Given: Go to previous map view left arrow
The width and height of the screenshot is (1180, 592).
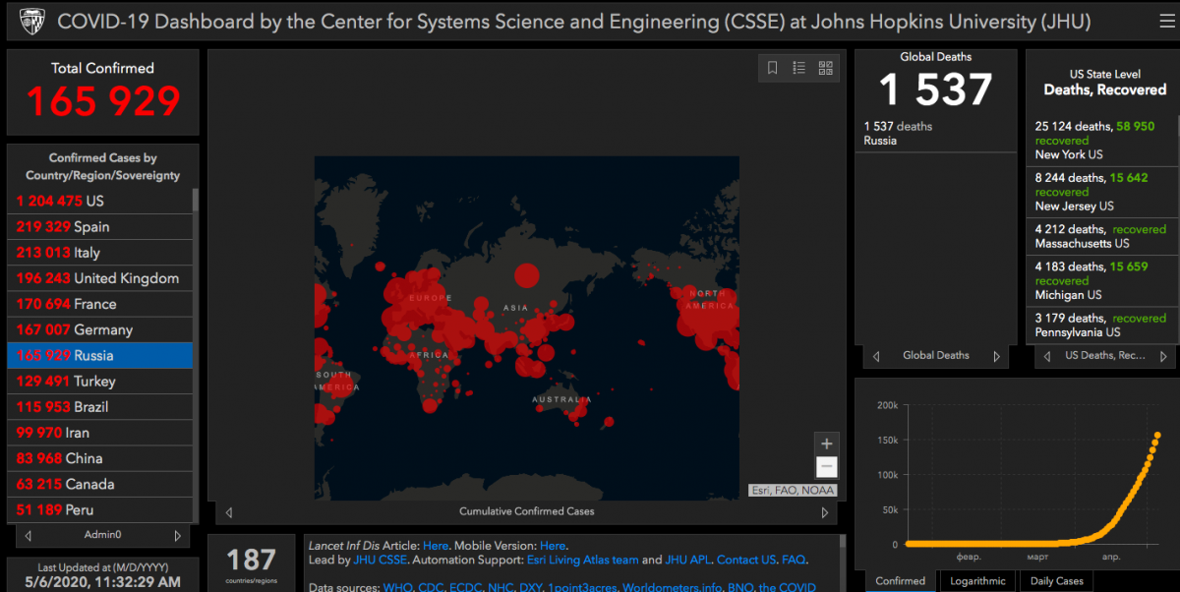Looking at the screenshot, I should (x=229, y=511).
